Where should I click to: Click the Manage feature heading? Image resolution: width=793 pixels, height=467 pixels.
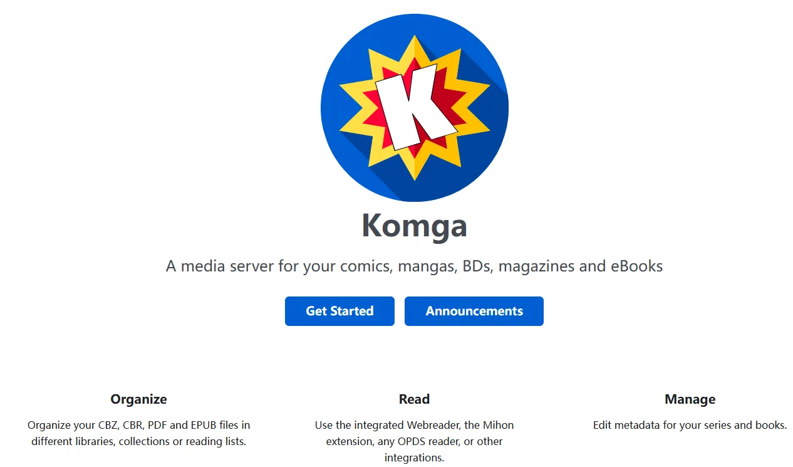click(690, 399)
